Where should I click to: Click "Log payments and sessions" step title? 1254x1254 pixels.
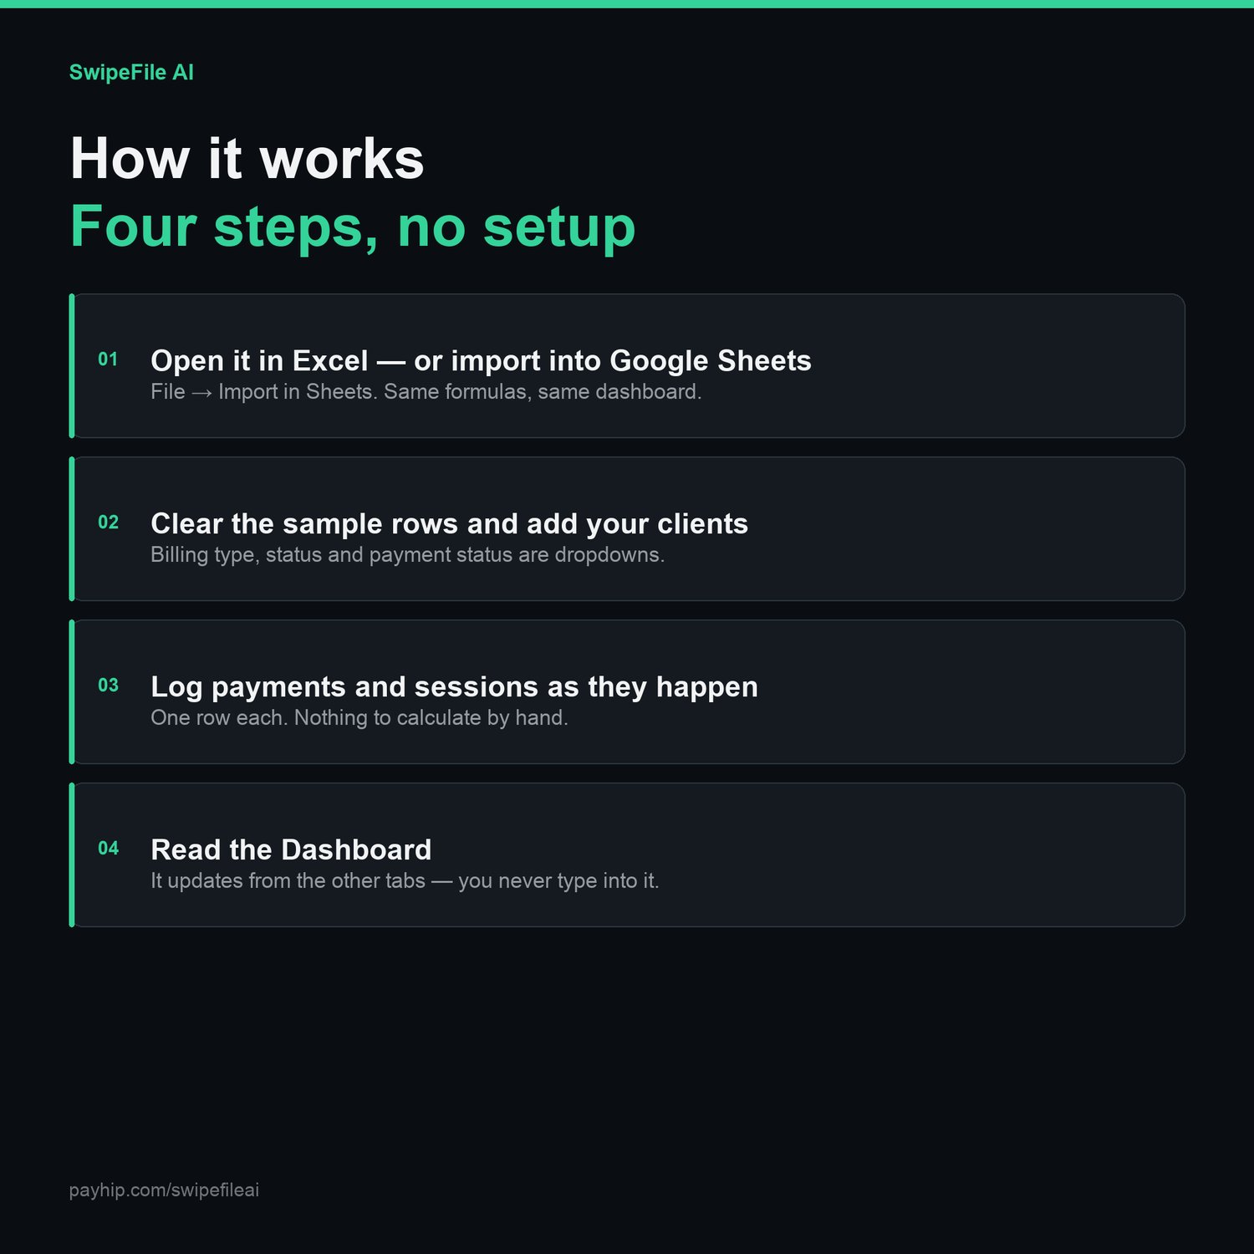454,686
